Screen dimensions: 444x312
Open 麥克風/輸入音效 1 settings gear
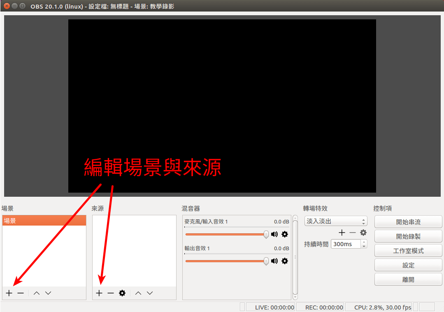point(285,234)
